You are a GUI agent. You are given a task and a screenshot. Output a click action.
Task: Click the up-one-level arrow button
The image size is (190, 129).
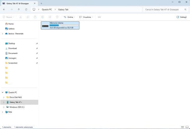click(x=19, y=9)
